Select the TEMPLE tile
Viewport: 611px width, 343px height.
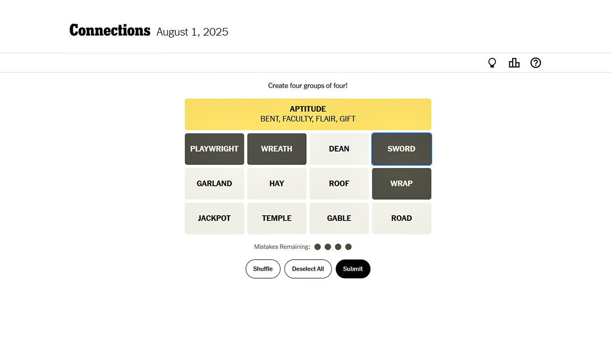tap(277, 218)
